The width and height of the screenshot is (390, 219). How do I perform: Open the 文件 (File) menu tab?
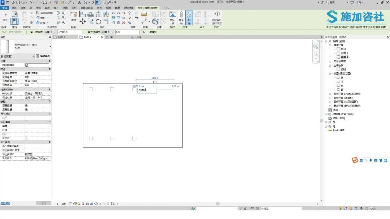5,8
